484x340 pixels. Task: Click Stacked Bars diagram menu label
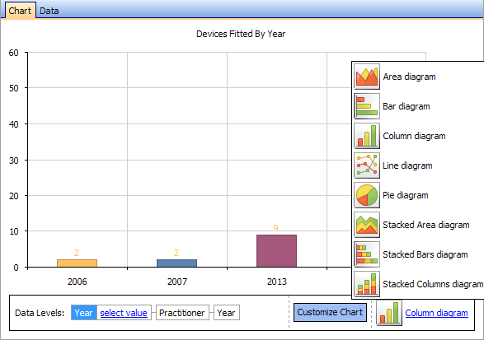tap(425, 254)
